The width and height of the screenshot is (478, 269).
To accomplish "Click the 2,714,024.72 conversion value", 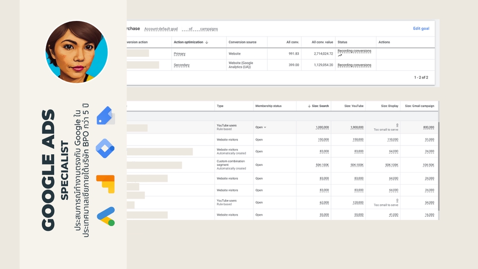I will [x=324, y=54].
